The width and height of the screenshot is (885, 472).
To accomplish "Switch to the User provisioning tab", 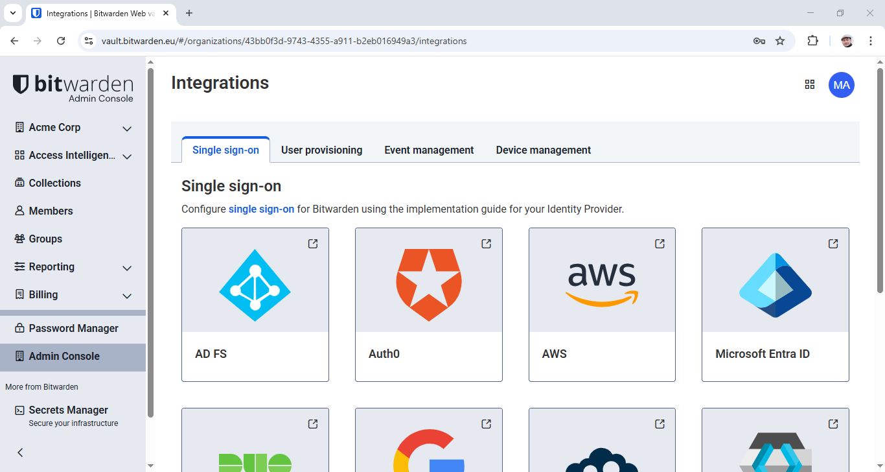I will tap(321, 150).
